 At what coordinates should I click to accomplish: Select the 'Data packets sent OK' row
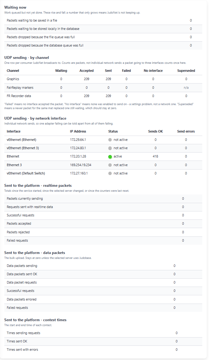click(103, 274)
